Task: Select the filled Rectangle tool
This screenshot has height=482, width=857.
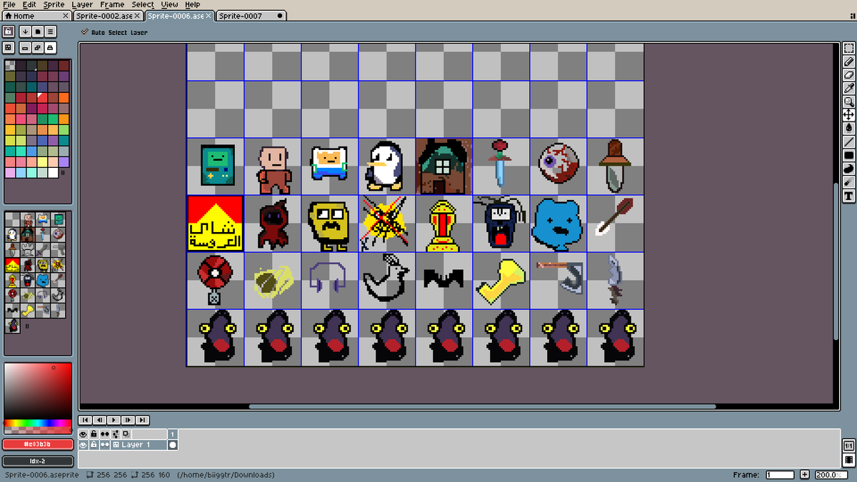Action: pyautogui.click(x=849, y=155)
